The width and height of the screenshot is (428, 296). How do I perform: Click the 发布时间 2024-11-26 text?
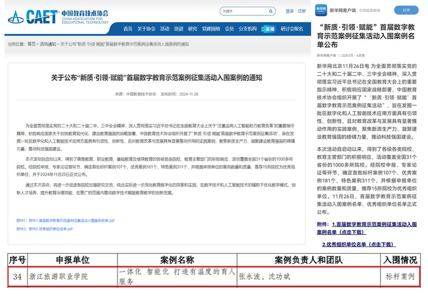(x=179, y=94)
